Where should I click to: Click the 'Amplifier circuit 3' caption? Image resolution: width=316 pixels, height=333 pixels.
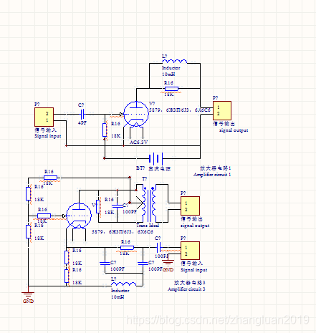(x=186, y=289)
